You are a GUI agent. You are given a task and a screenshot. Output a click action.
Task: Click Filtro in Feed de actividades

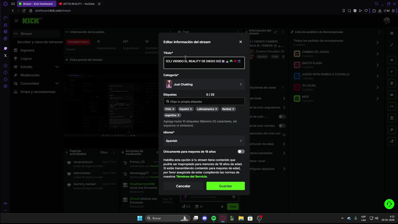pos(104,152)
